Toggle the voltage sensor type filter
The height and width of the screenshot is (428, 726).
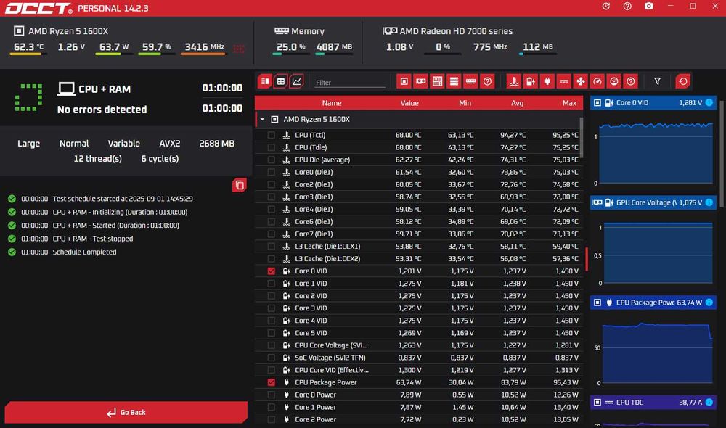[531, 81]
